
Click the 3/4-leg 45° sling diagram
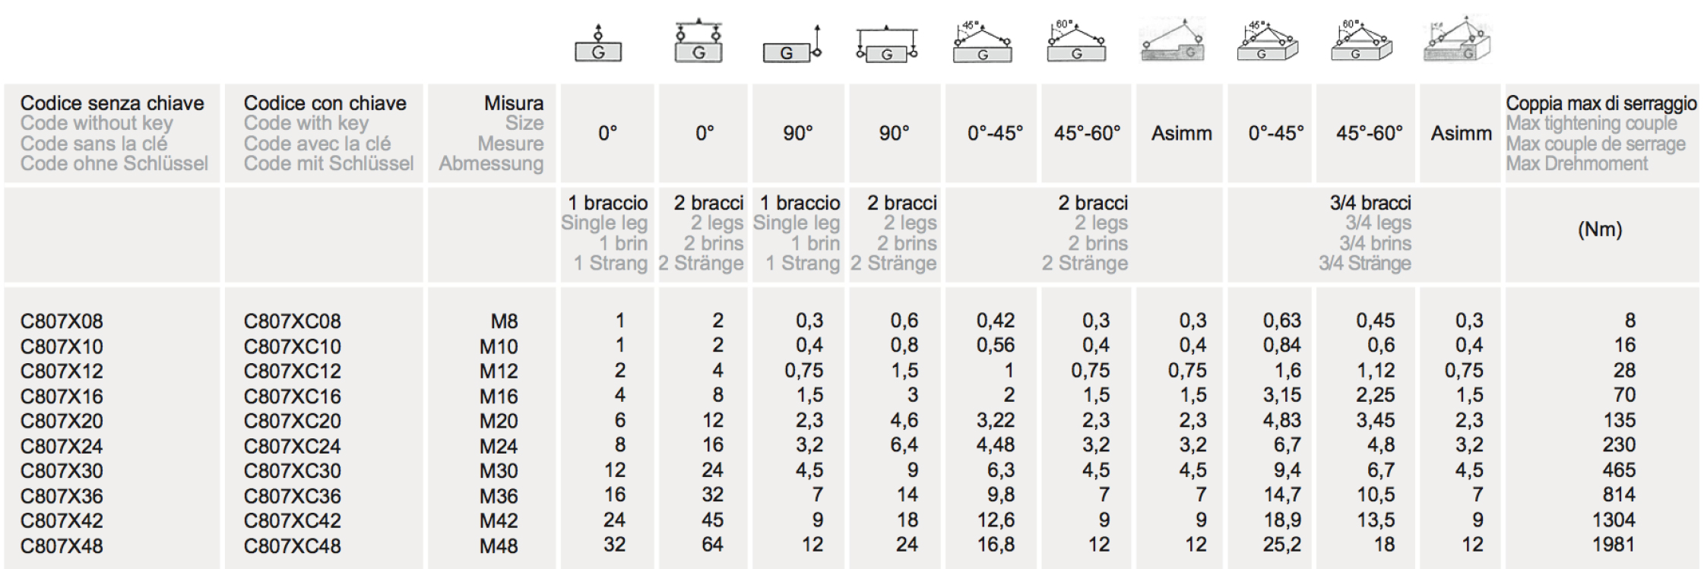1267,42
